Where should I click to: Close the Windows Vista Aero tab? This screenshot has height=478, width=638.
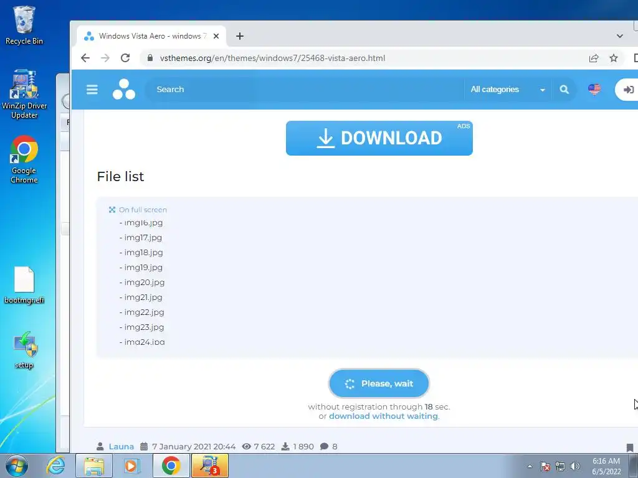[x=216, y=36]
